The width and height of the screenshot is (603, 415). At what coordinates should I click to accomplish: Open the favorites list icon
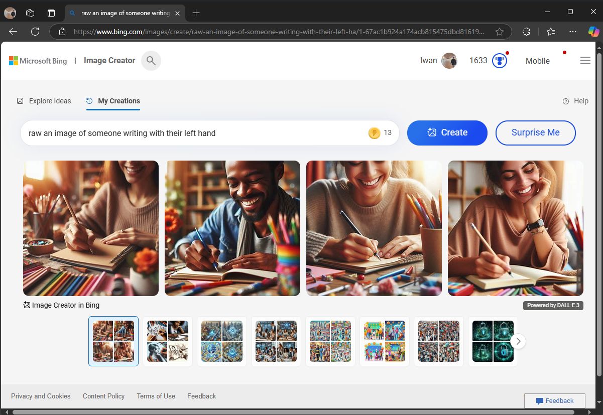[x=551, y=32]
